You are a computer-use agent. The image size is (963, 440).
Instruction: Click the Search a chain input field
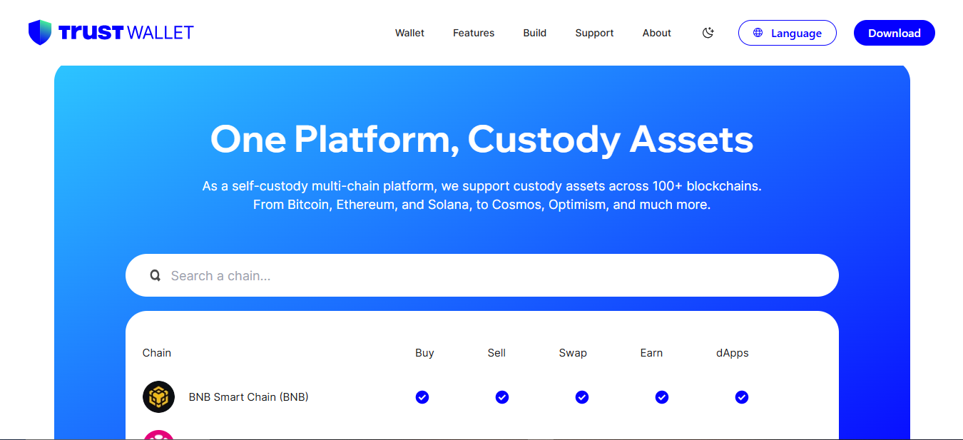click(x=492, y=276)
